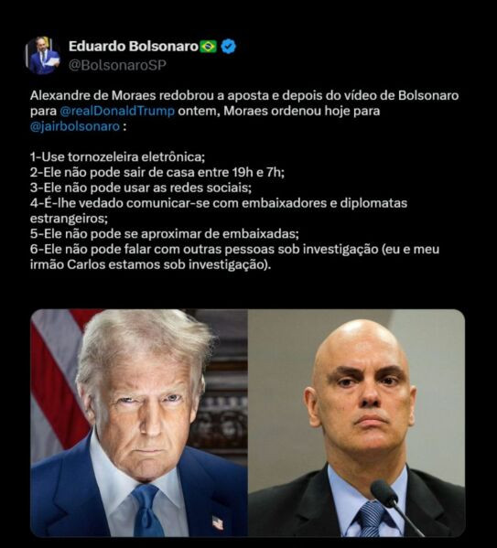Screen dimensions: 497x548
Task: Select the line mentioning redes sociais
Action: pos(141,188)
